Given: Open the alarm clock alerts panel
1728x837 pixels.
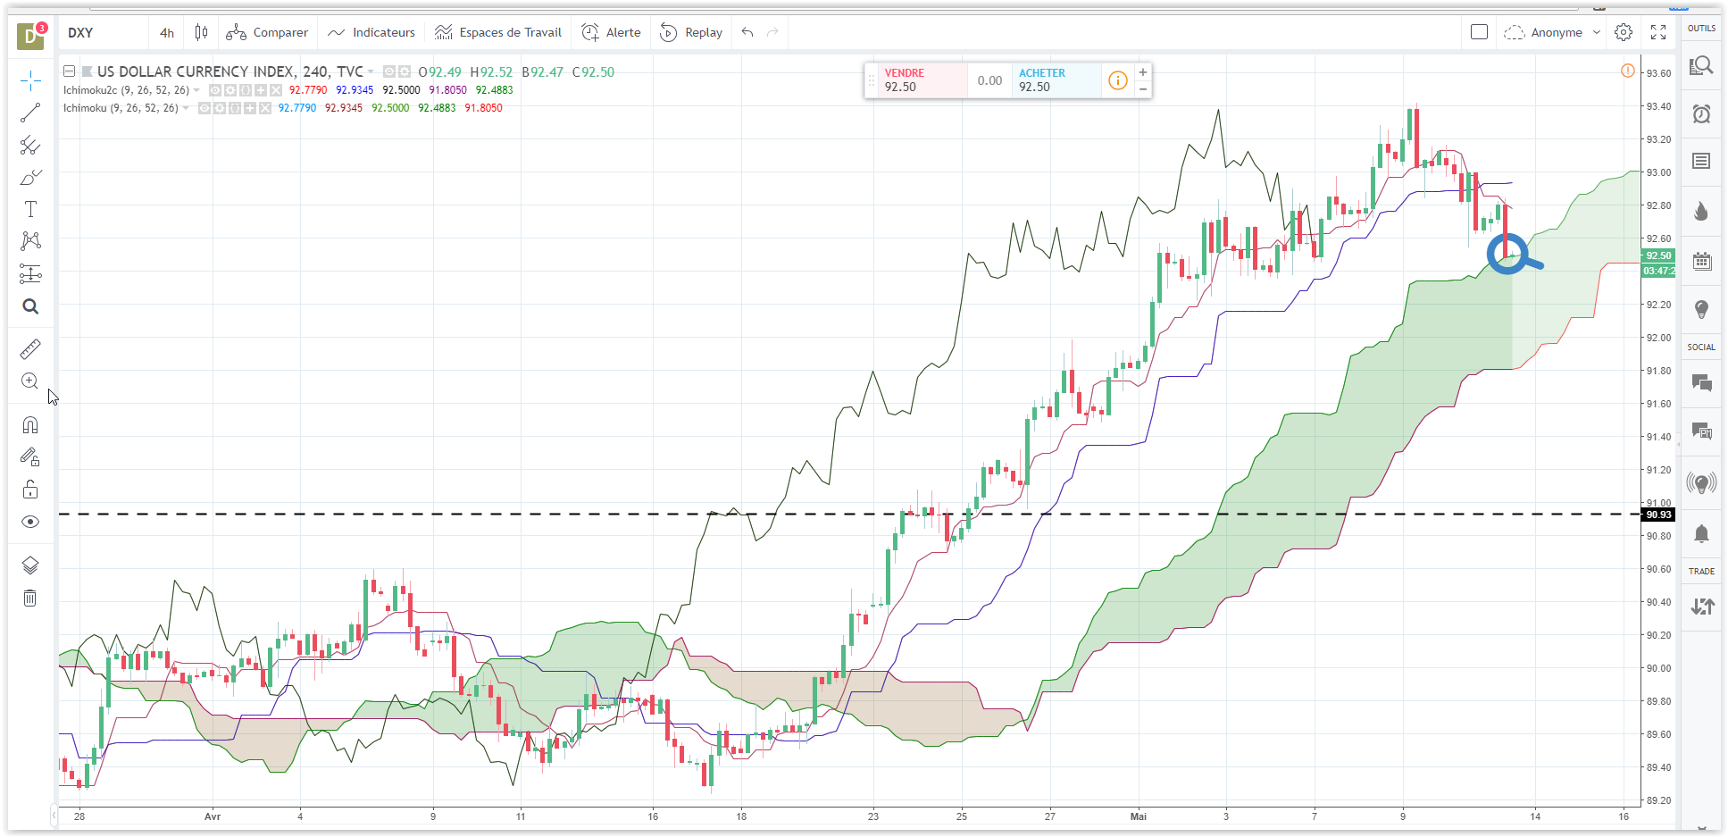Looking at the screenshot, I should coord(1701,113).
